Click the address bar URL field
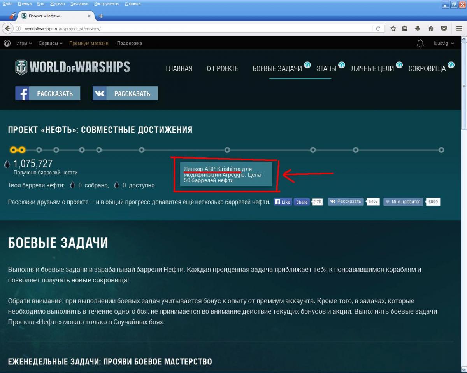This screenshot has width=467, height=373. click(198, 28)
